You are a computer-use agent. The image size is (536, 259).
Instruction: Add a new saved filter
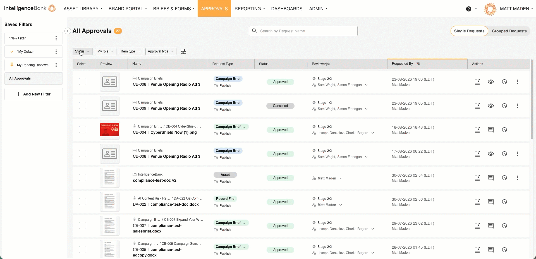(x=33, y=94)
